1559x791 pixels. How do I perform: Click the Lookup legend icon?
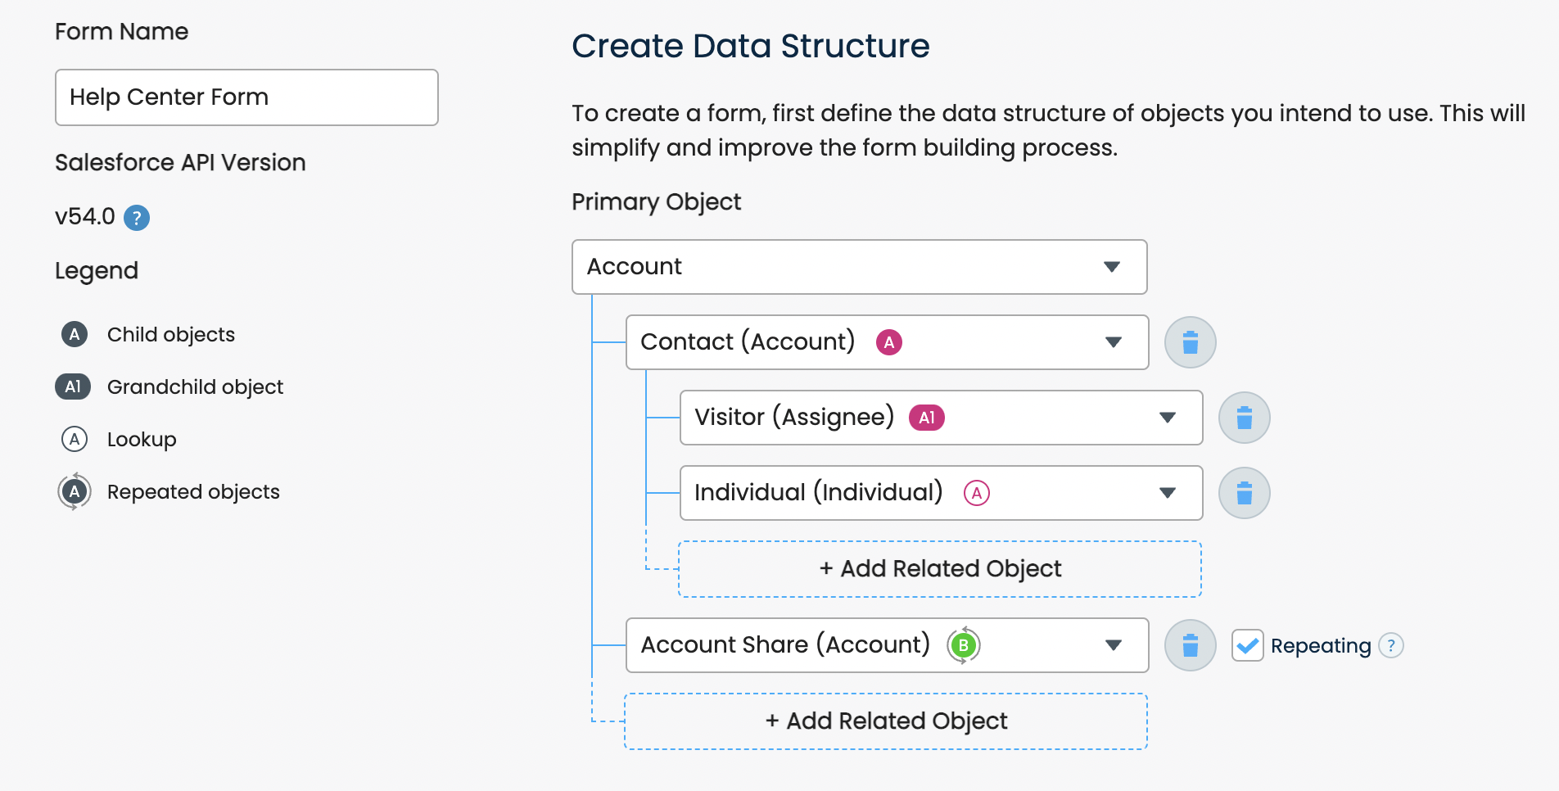pos(74,439)
